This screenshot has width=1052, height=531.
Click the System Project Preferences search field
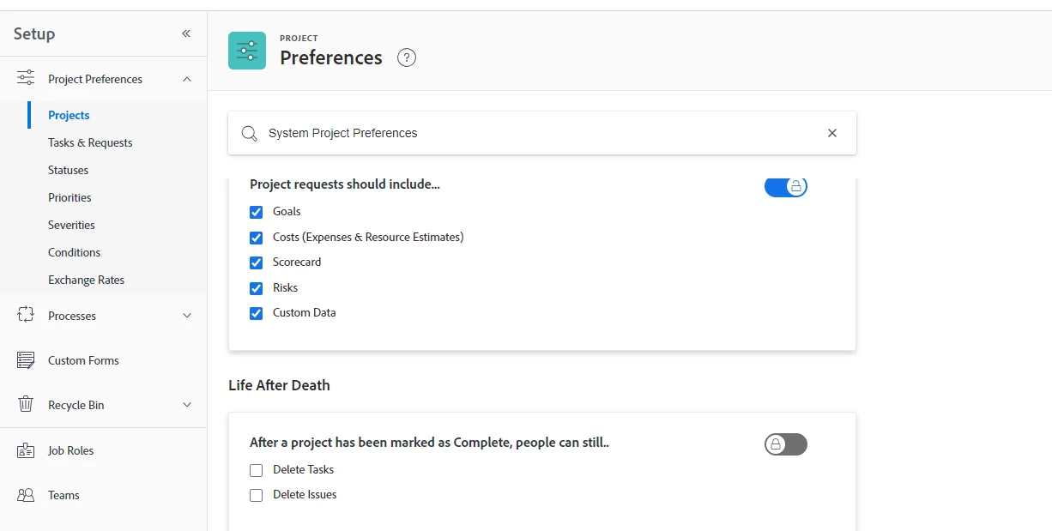pos(532,133)
